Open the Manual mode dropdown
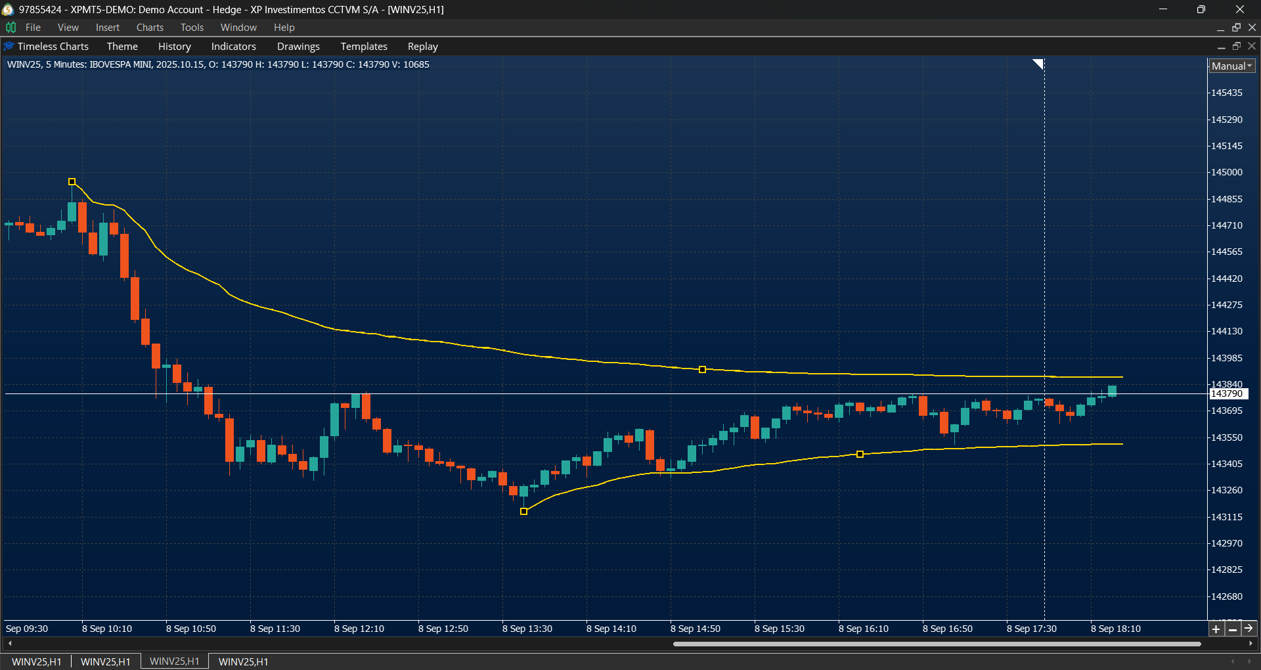Image resolution: width=1261 pixels, height=670 pixels. tap(1228, 66)
